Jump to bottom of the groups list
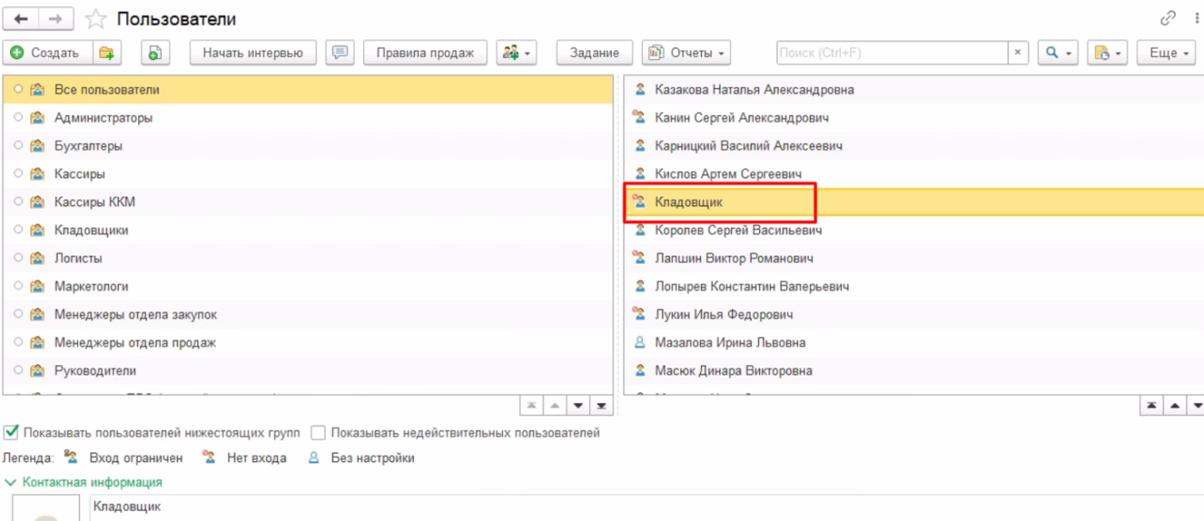Image resolution: width=1204 pixels, height=521 pixels. coord(601,405)
